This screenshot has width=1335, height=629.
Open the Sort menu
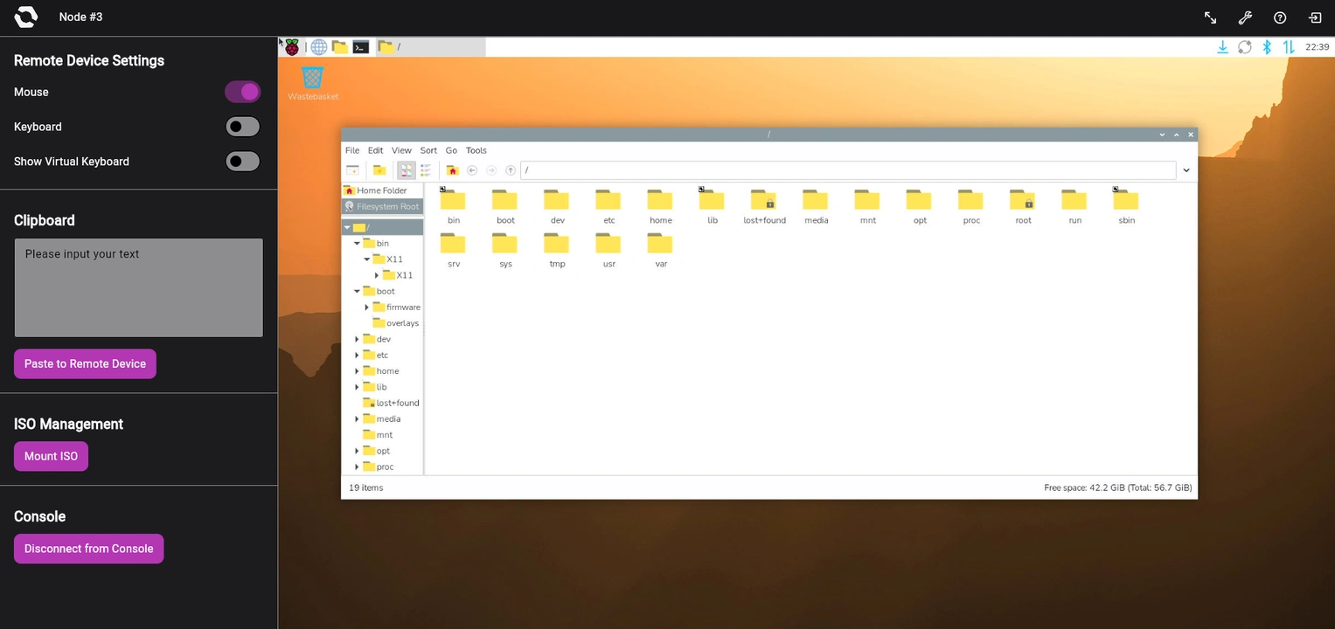point(428,150)
